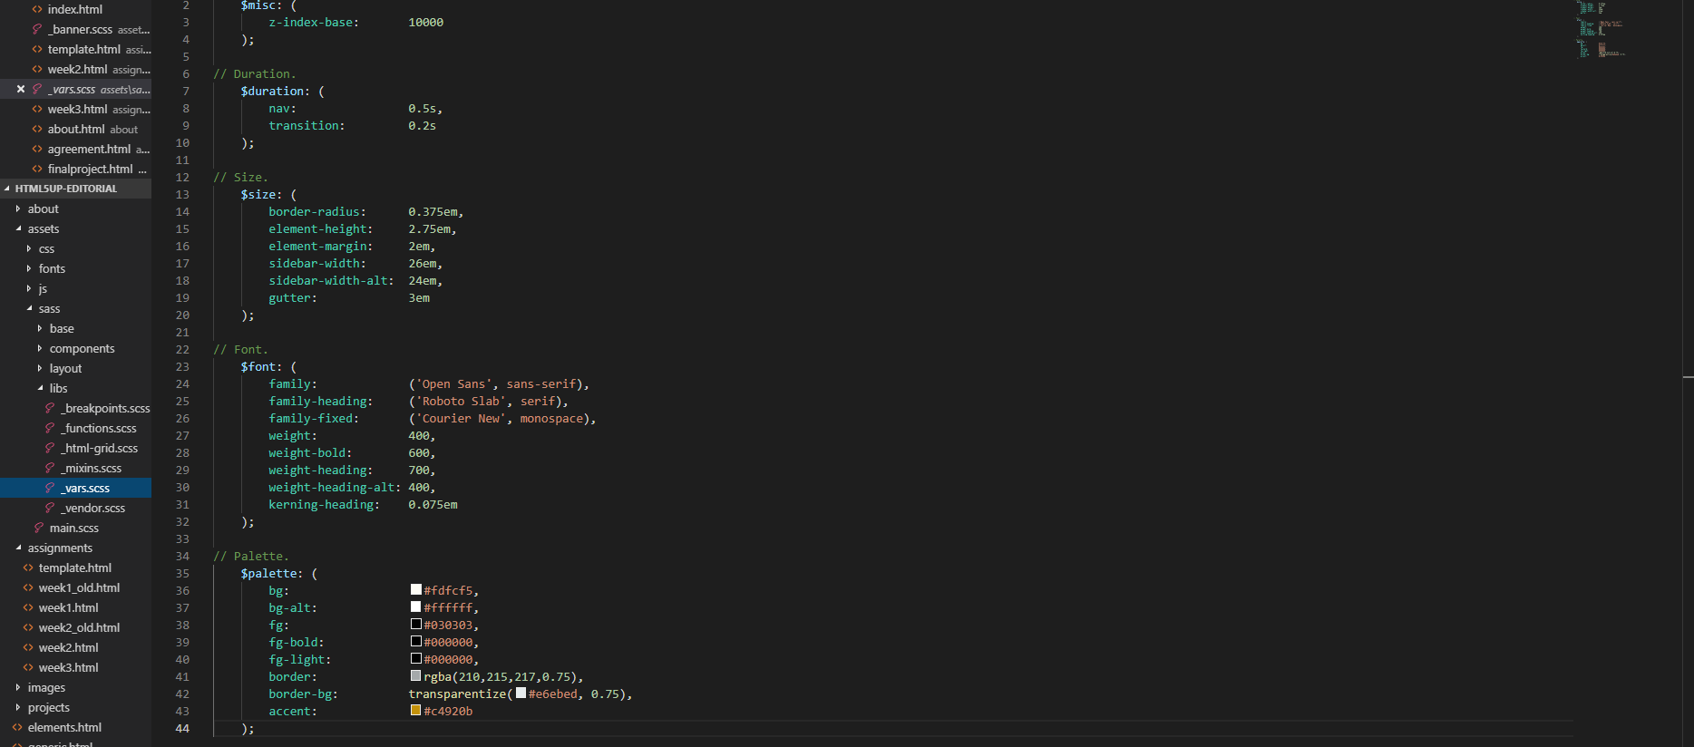Click the // Palette. comment line
Screen dimensions: 1694x747
(251, 556)
